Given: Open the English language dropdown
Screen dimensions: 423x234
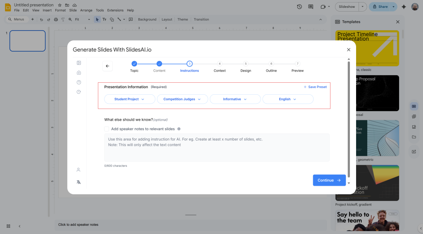Looking at the screenshot, I should click(288, 99).
